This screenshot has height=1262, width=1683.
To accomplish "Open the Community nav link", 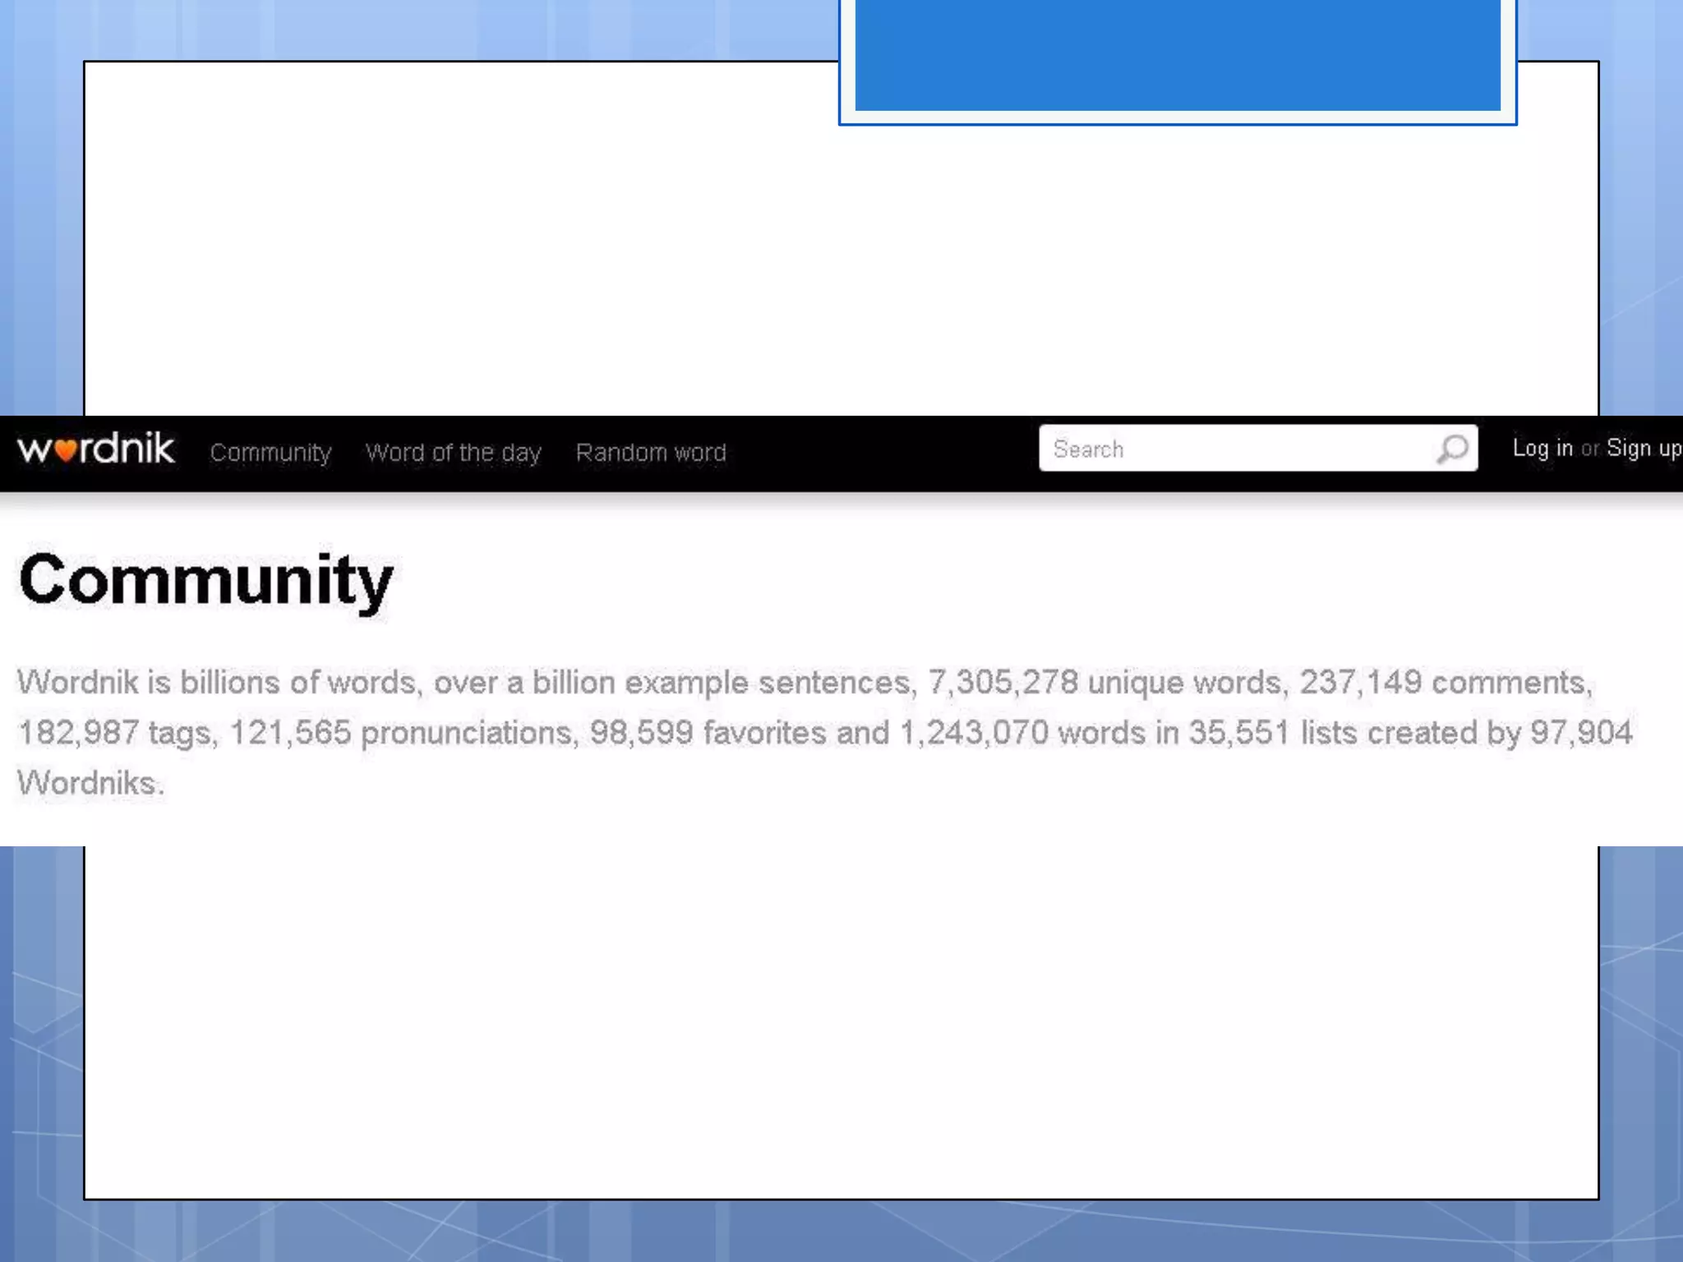I will 270,453.
